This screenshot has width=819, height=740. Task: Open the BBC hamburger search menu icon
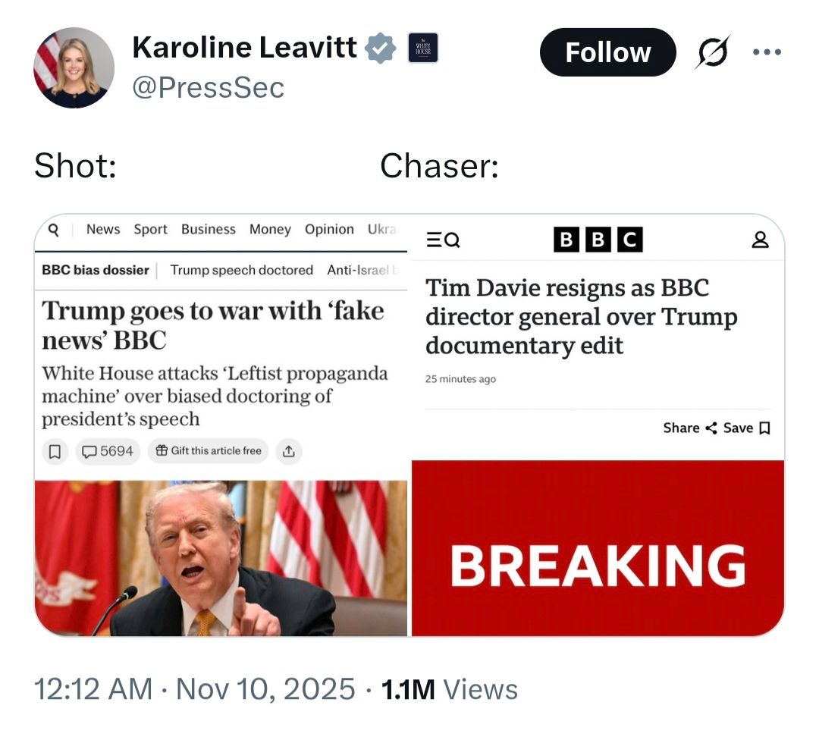(443, 240)
